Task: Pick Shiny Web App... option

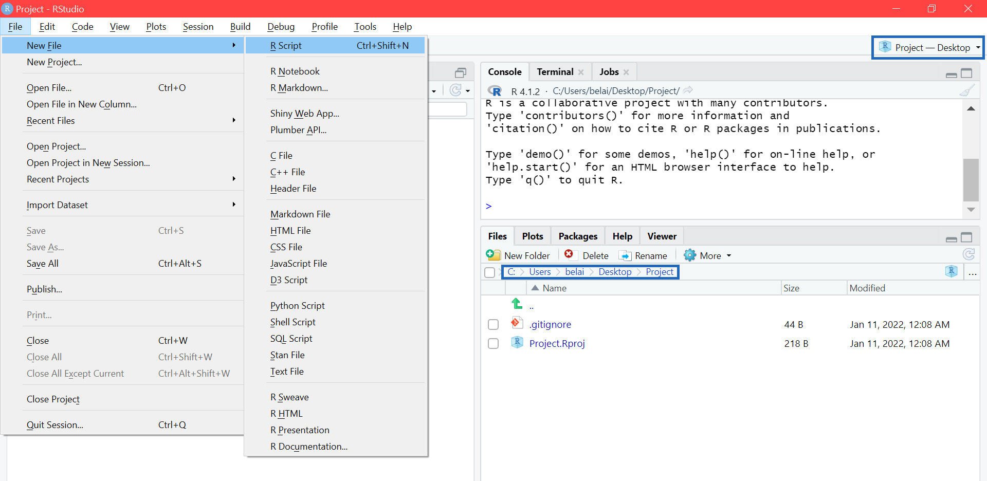Action: 305,114
